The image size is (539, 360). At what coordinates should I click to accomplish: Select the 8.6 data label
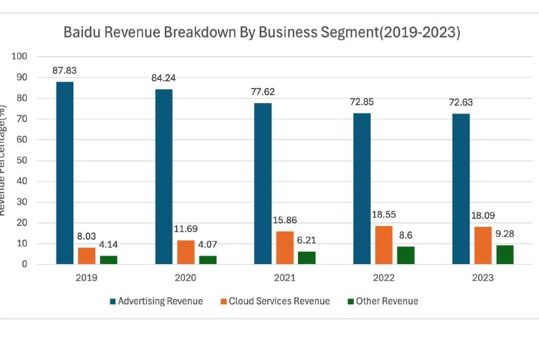point(406,235)
